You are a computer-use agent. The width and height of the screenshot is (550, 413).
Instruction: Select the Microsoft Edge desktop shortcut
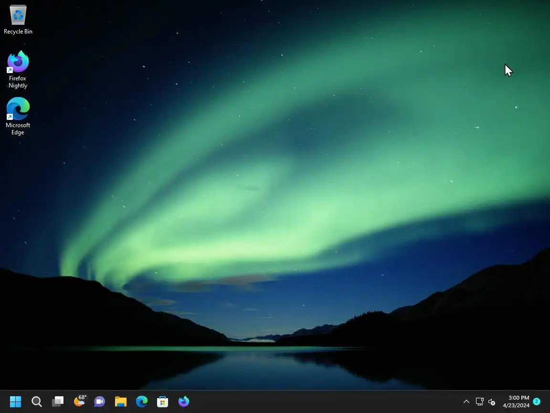18,116
